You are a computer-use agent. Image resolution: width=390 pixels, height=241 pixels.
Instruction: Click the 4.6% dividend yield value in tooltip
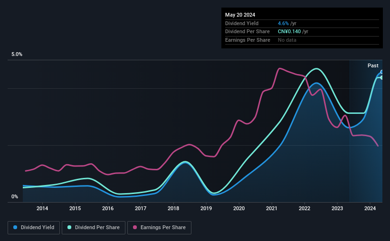pyautogui.click(x=283, y=23)
